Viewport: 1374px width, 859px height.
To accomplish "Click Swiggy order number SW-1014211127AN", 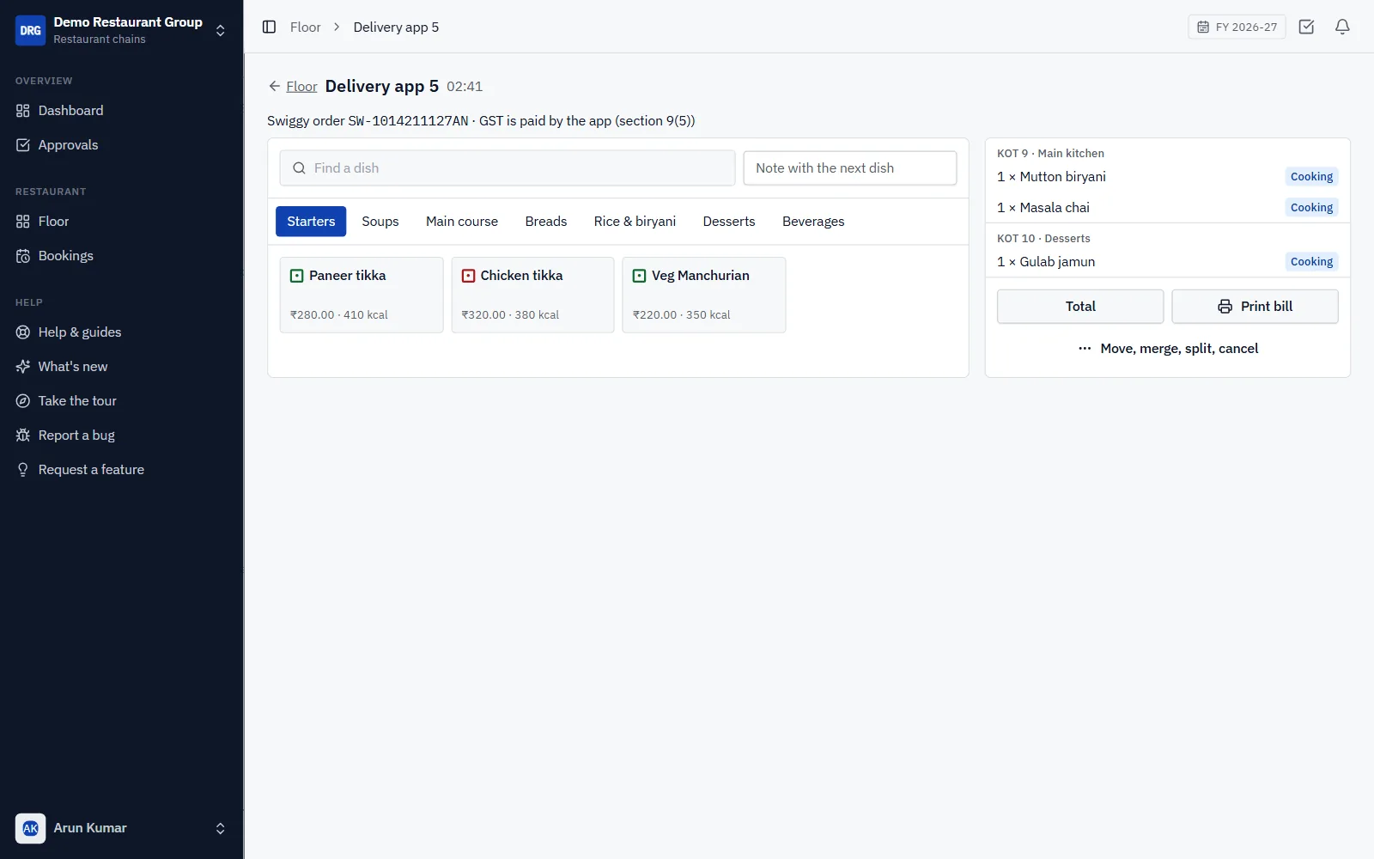I will click(408, 121).
